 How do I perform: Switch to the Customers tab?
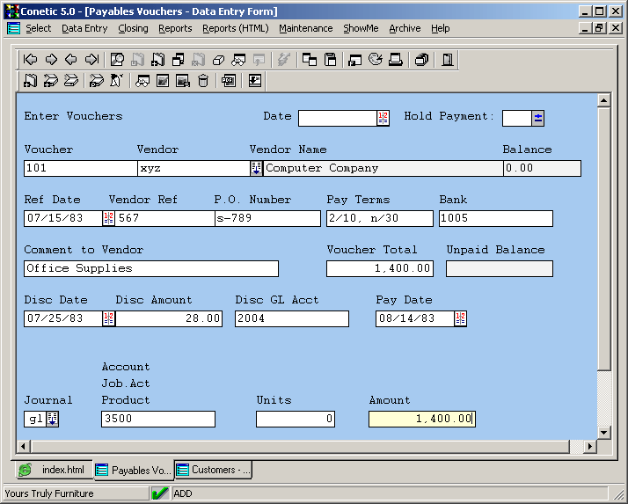click(213, 470)
